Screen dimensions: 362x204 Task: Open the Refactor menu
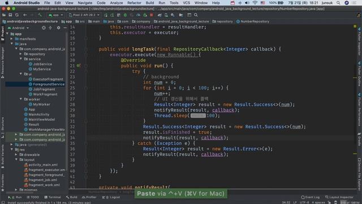point(134,3)
